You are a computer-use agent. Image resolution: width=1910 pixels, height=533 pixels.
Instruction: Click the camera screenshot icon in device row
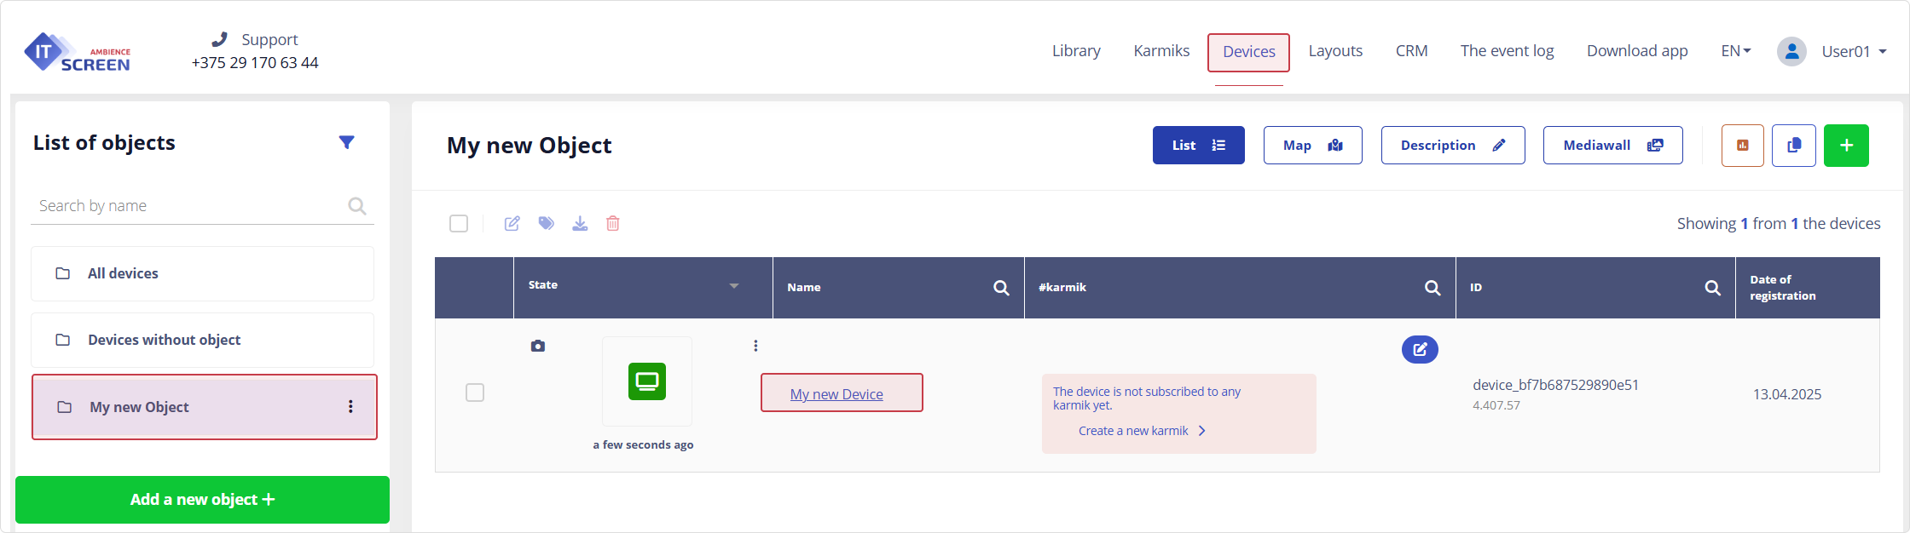(x=537, y=346)
